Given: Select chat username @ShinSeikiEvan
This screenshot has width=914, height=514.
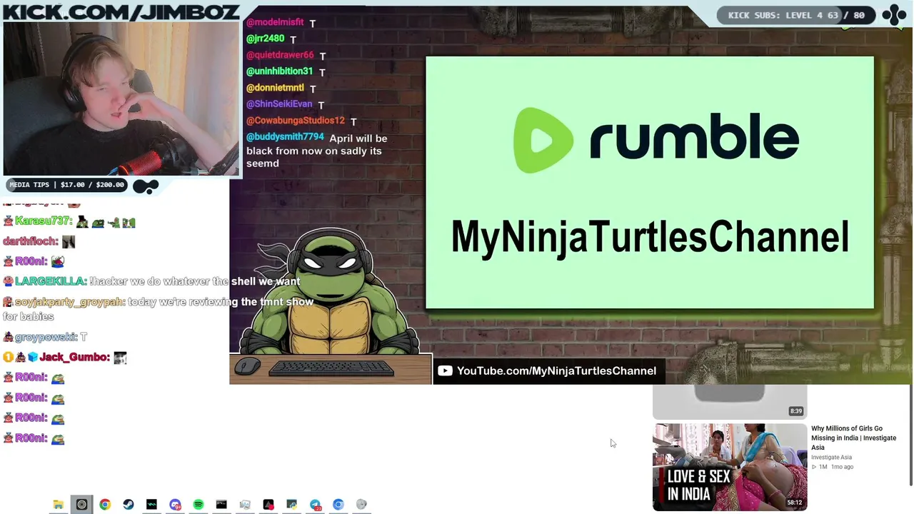Looking at the screenshot, I should pos(279,104).
